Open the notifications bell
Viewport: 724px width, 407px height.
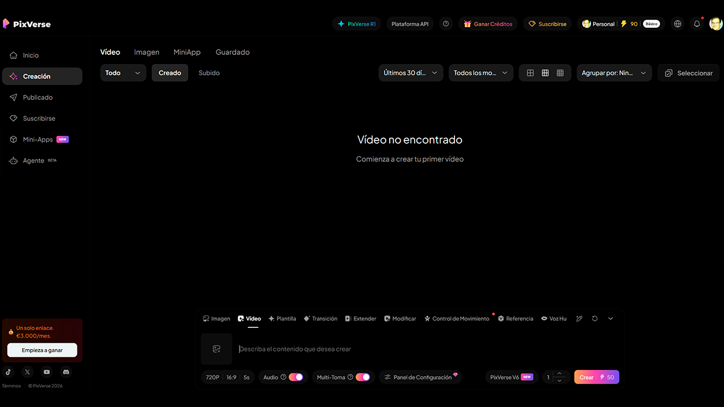(x=697, y=24)
